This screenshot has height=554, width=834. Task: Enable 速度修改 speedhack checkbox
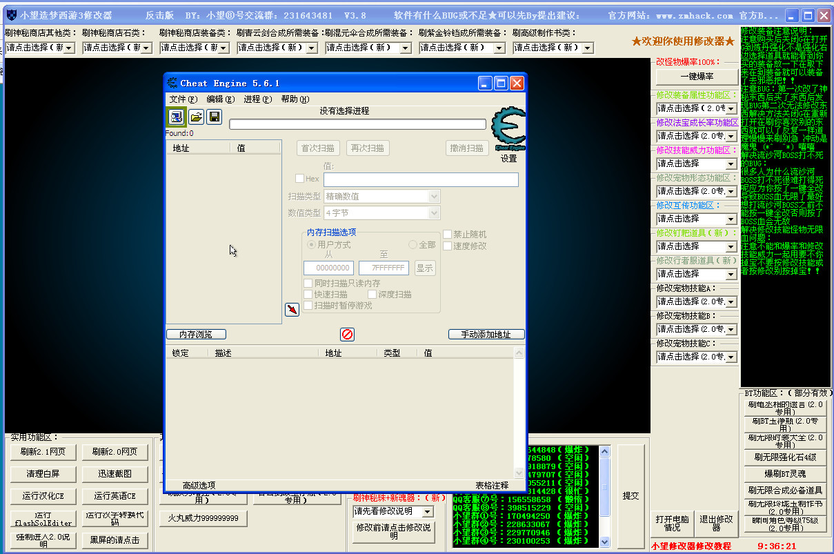coord(447,246)
